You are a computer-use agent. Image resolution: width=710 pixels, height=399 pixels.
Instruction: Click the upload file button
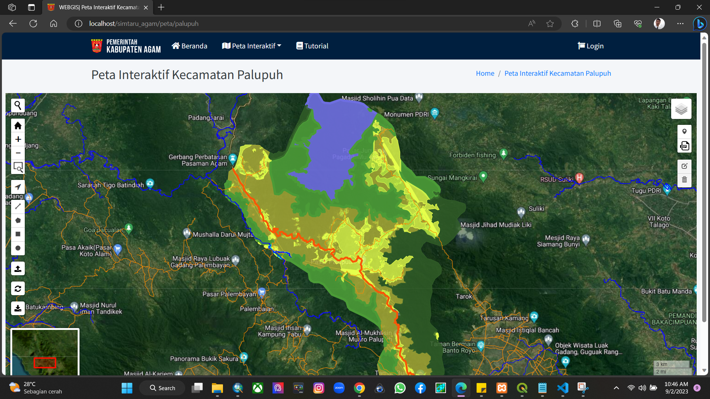(x=18, y=269)
